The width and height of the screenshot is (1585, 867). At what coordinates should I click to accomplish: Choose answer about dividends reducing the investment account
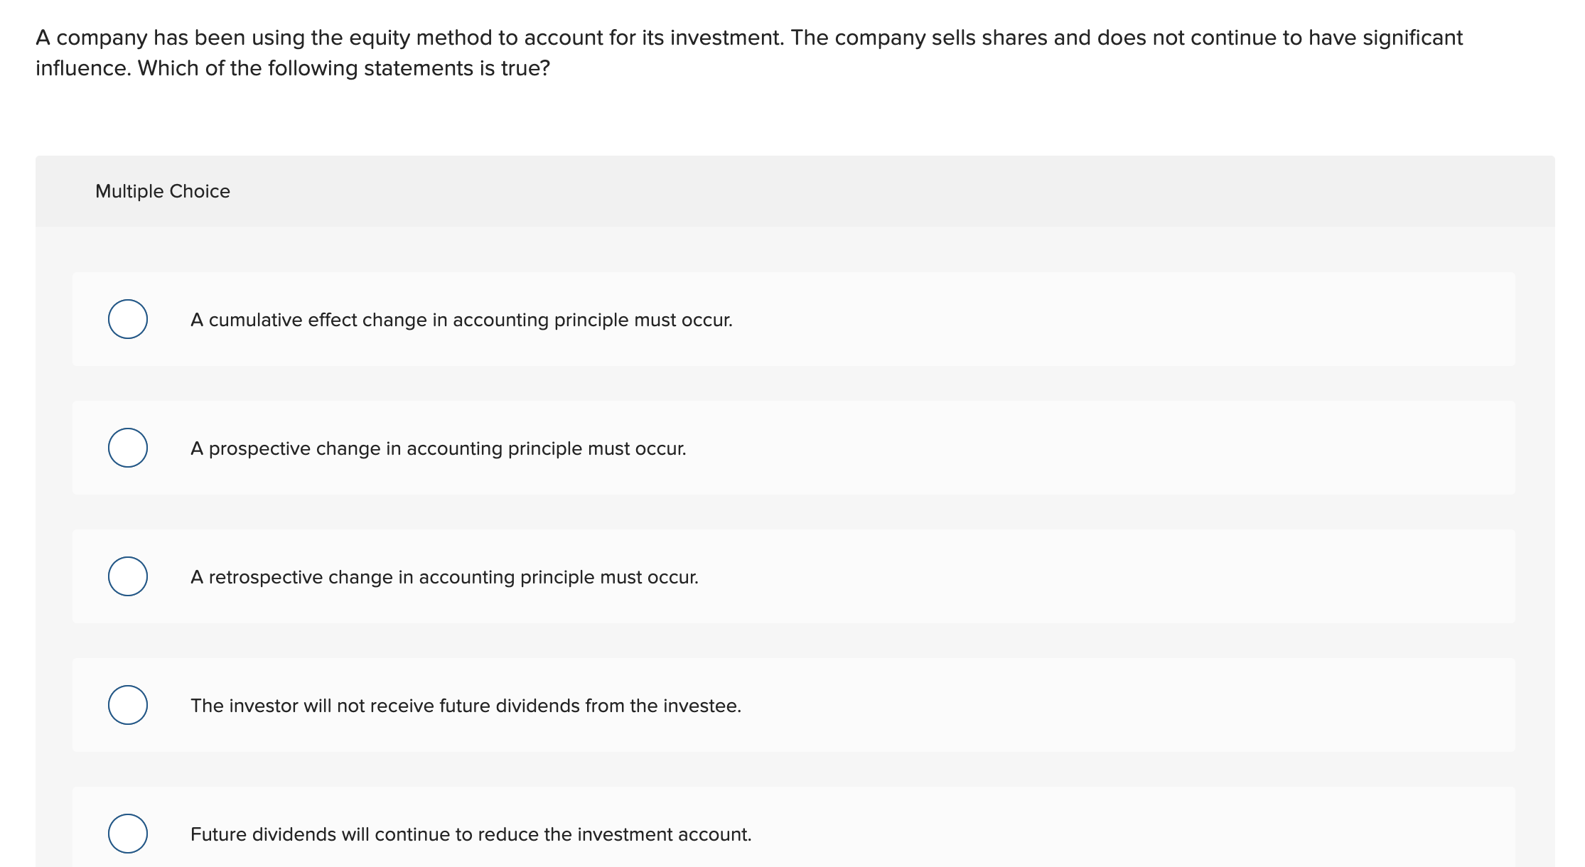(471, 834)
